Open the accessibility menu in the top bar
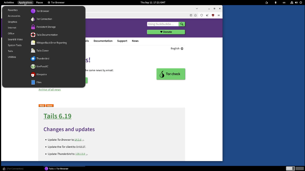The height and width of the screenshot is (171, 305). click(x=276, y=3)
